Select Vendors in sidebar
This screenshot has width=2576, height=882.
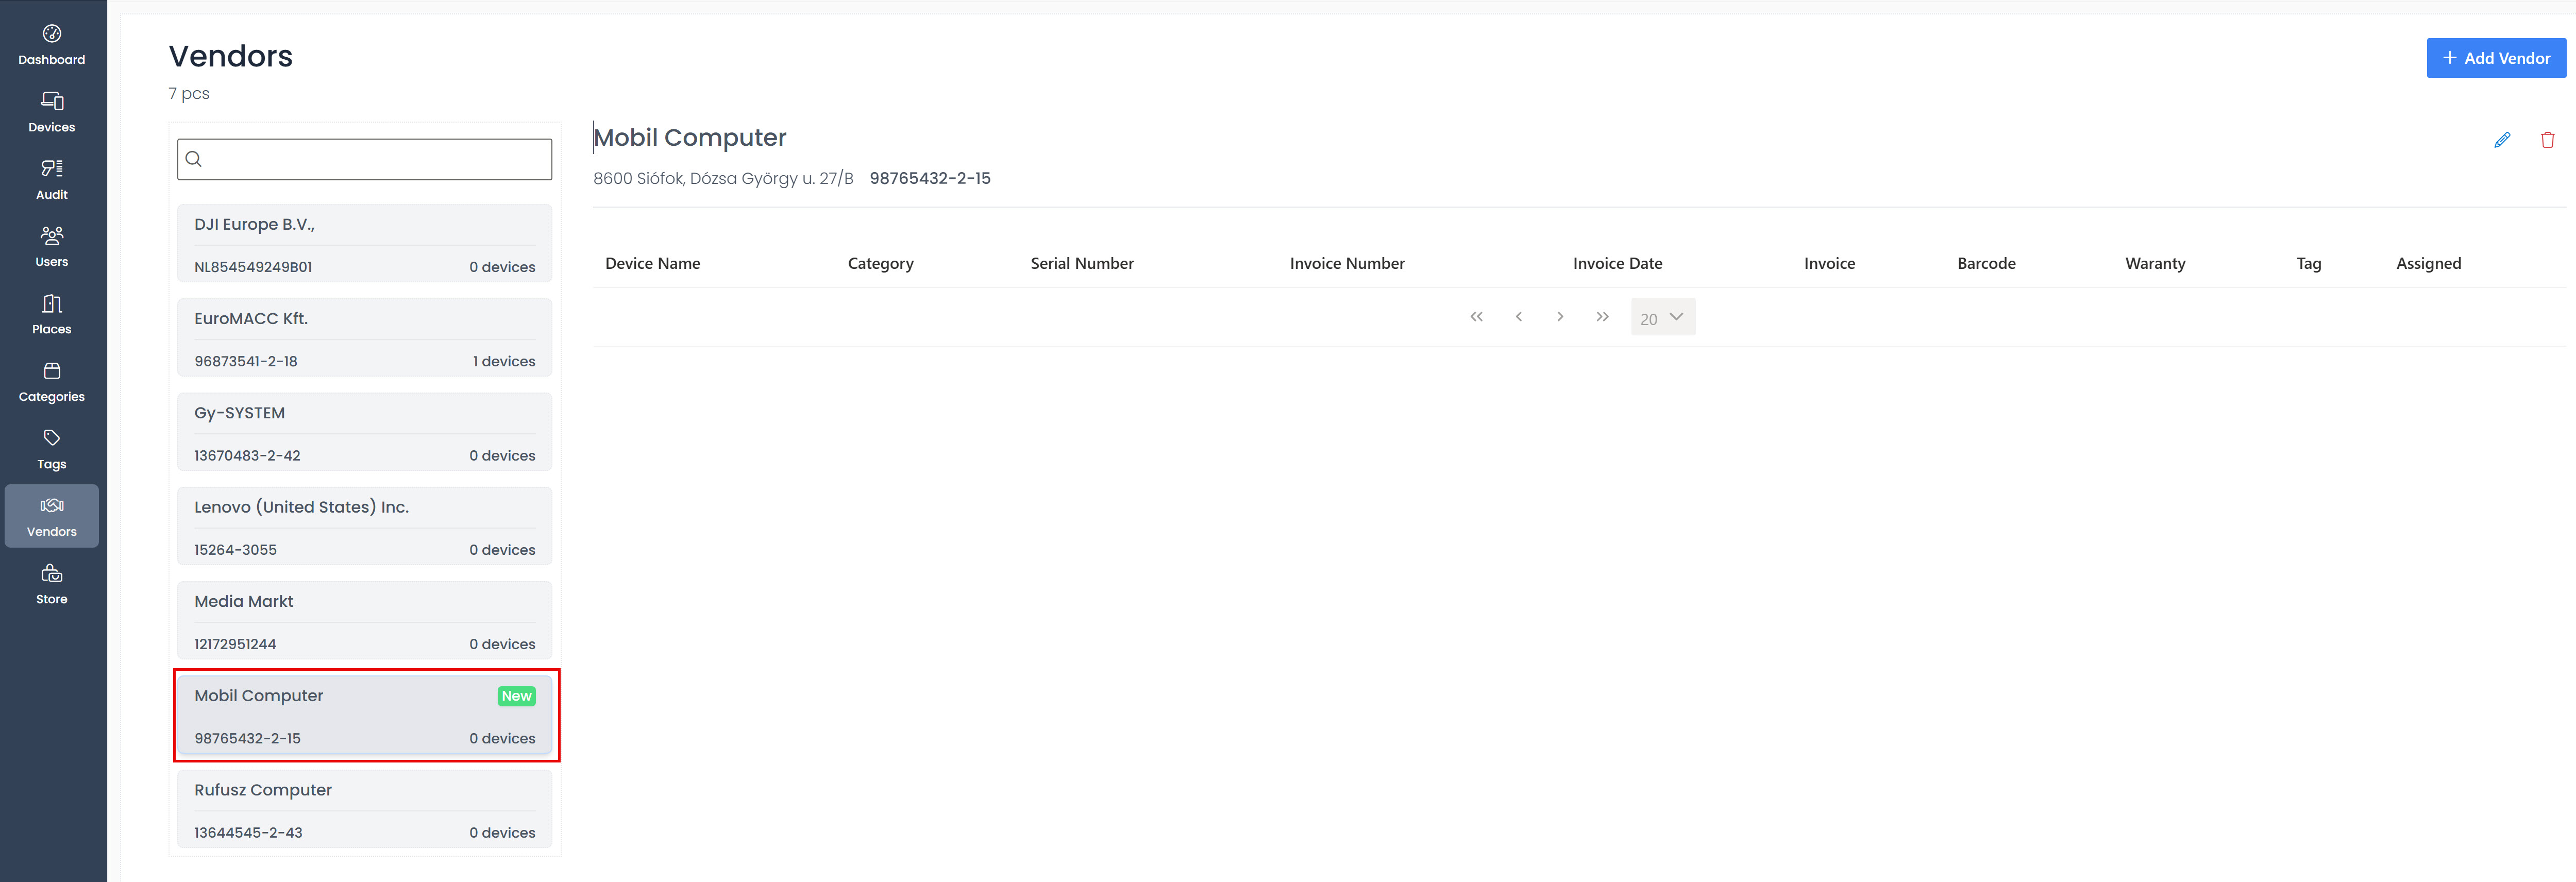[52, 516]
